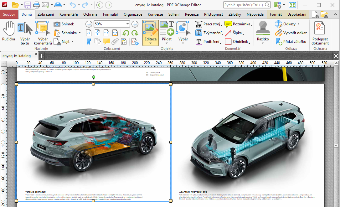This screenshot has height=207, width=340.
Task: Click the zoom in plus button
Action: (135, 24)
